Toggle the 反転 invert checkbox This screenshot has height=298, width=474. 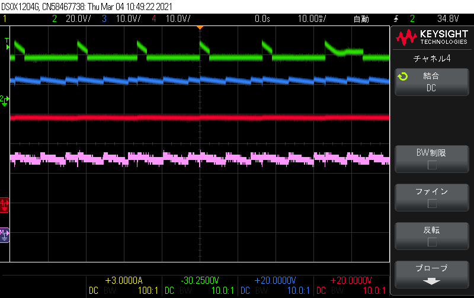click(432, 242)
